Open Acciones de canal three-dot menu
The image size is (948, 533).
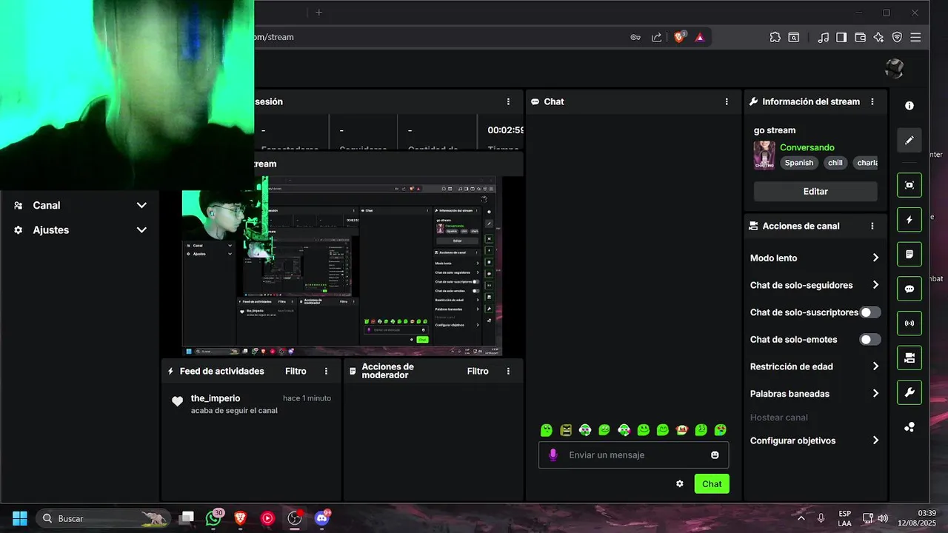pyautogui.click(x=872, y=226)
